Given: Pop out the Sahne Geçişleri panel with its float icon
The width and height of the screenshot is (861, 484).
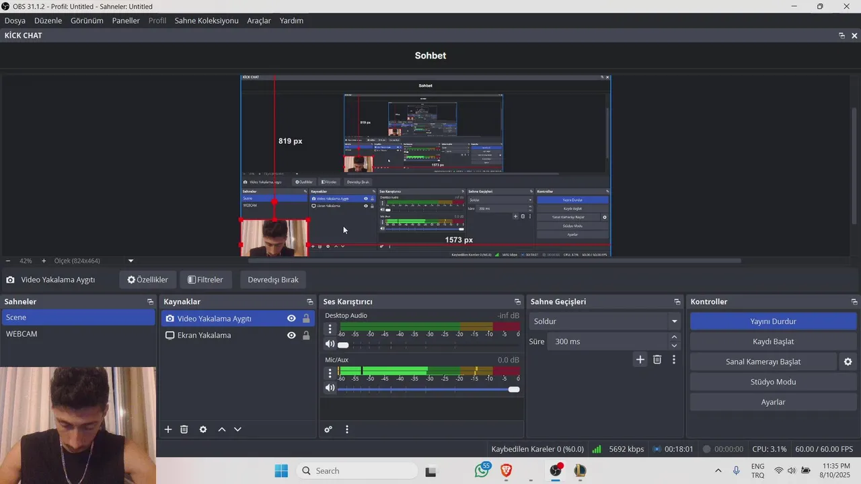Looking at the screenshot, I should click(x=677, y=302).
